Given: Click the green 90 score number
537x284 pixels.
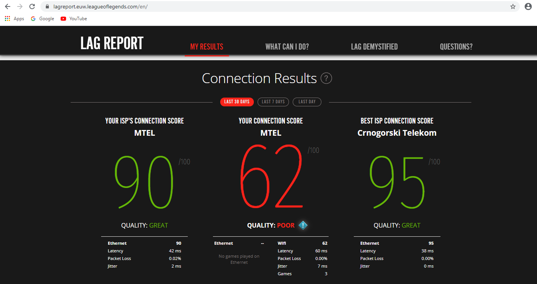Looking at the screenshot, I should tap(144, 182).
